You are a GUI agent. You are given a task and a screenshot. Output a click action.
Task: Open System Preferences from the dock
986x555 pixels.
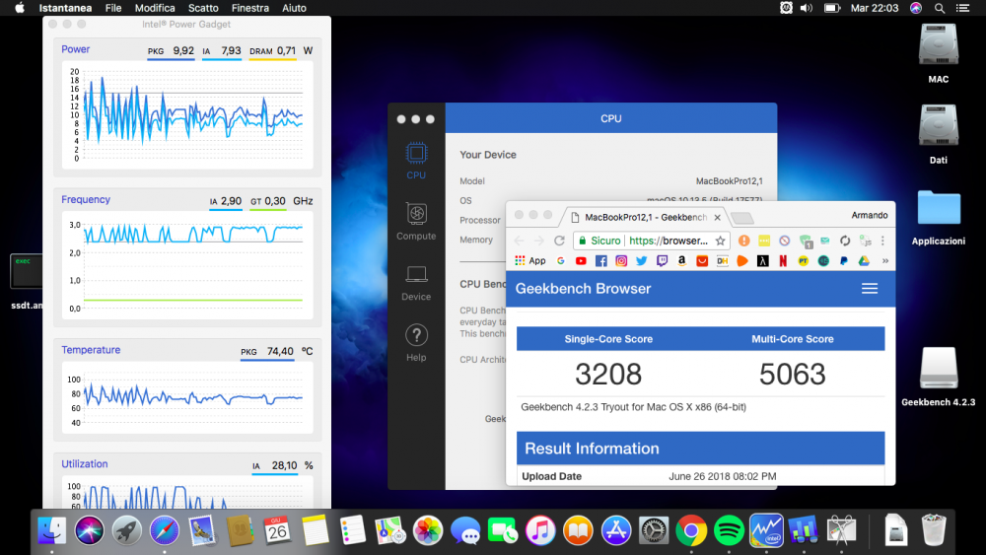654,531
